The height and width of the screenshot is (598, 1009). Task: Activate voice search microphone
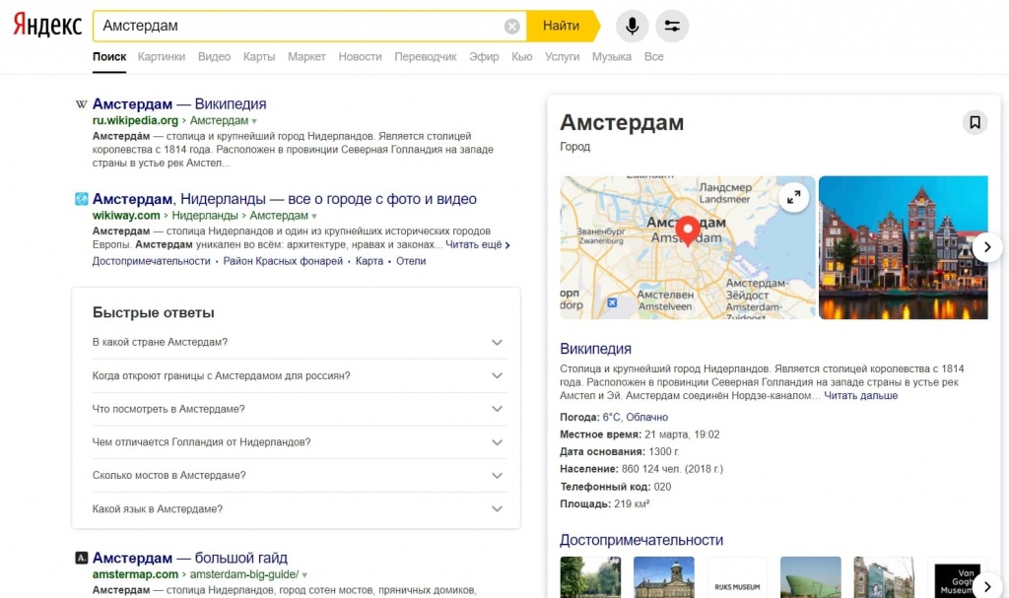click(633, 27)
